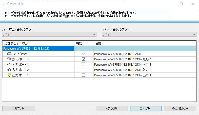Click the camera icon beside カメラ ポート 1
The image size is (199, 115).
coord(9,59)
